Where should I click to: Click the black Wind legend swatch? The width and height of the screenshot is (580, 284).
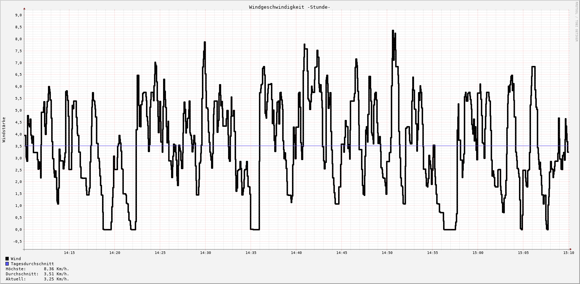(7, 259)
